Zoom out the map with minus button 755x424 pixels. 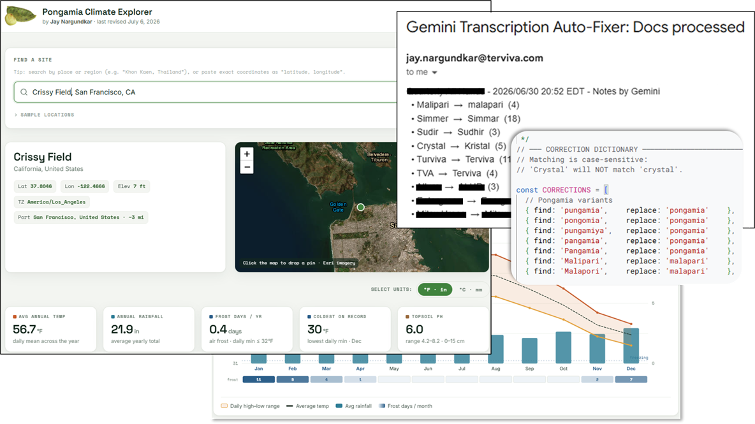tap(247, 167)
